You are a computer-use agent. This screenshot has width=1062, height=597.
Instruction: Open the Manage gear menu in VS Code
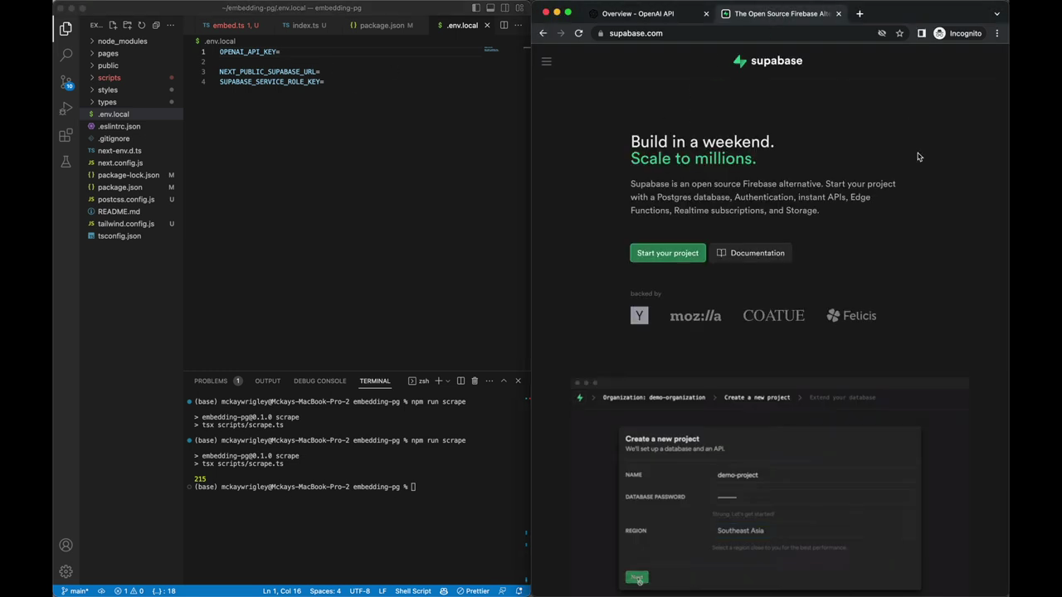click(x=66, y=571)
